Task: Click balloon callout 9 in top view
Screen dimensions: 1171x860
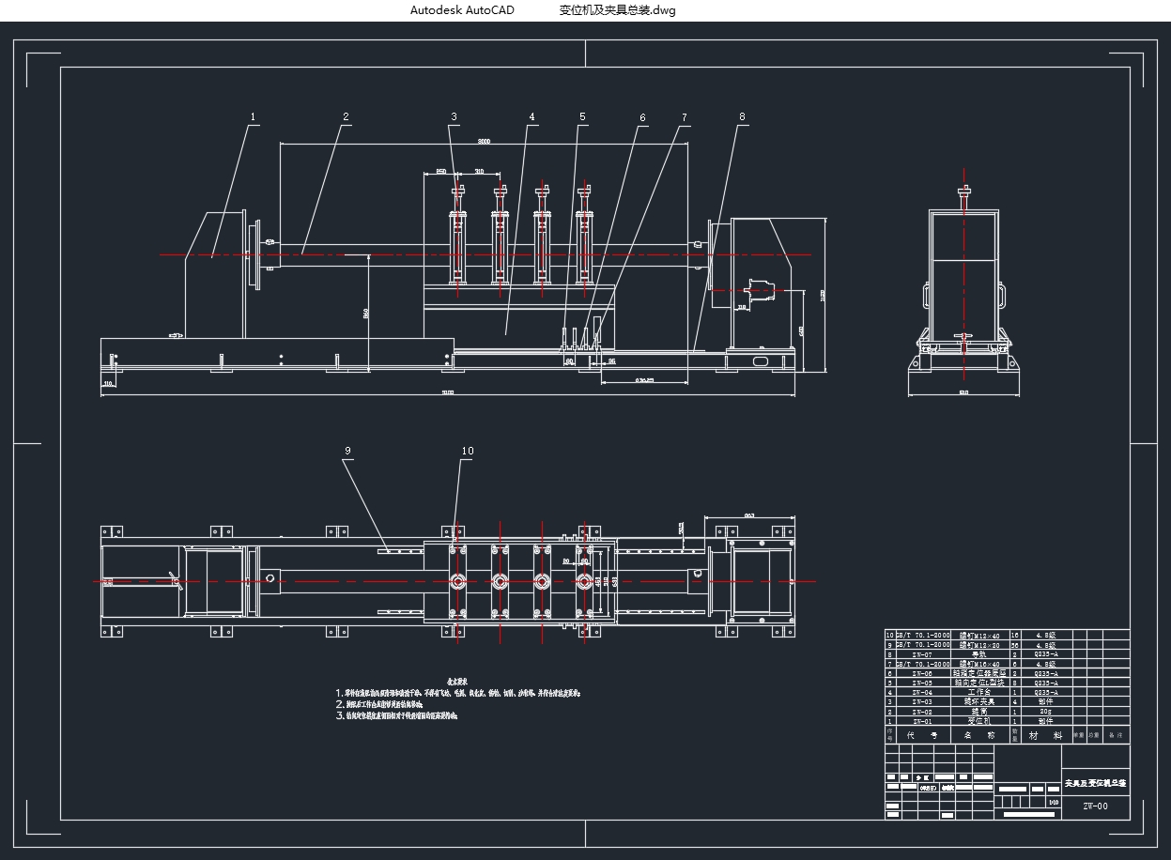Action: (348, 453)
